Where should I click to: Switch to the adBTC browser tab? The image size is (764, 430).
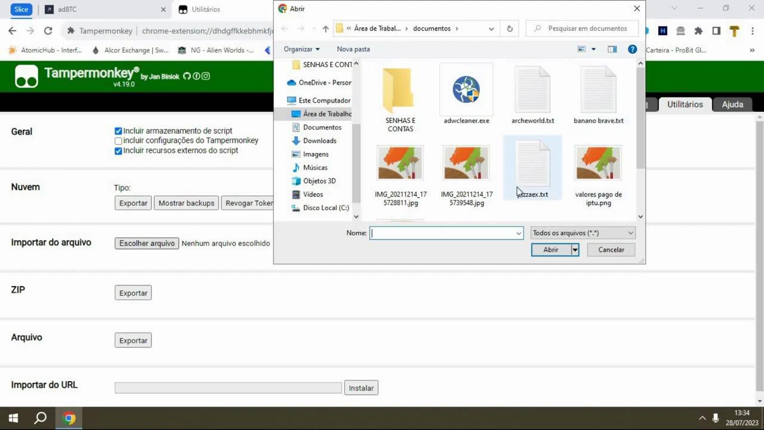point(104,10)
